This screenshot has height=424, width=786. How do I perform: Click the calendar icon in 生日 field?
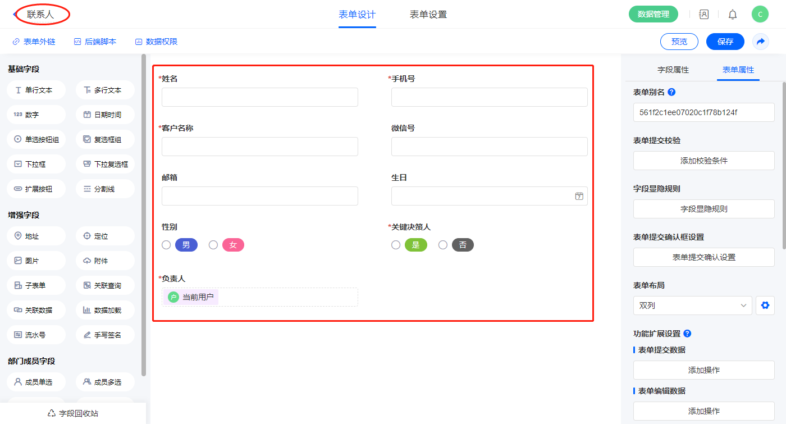pyautogui.click(x=579, y=196)
